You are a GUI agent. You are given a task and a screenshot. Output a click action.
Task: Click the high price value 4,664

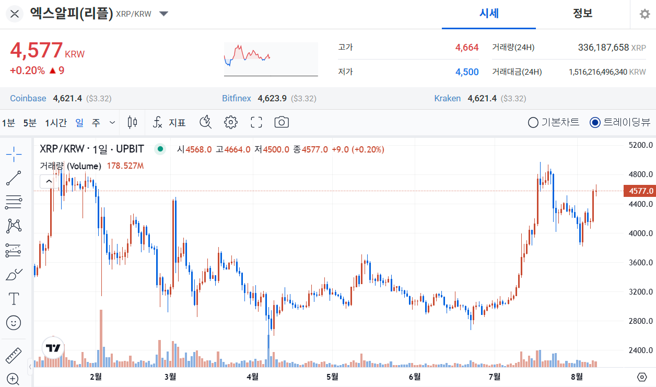click(467, 48)
